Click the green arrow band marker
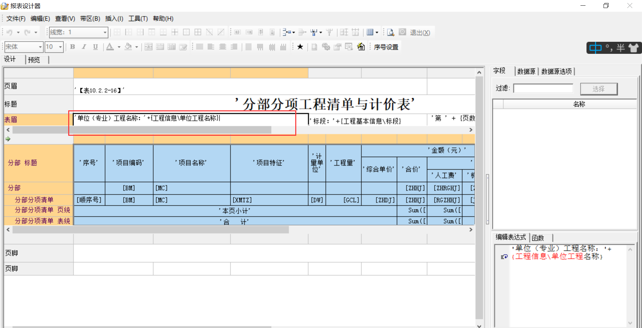The height and width of the screenshot is (328, 642). (8, 139)
